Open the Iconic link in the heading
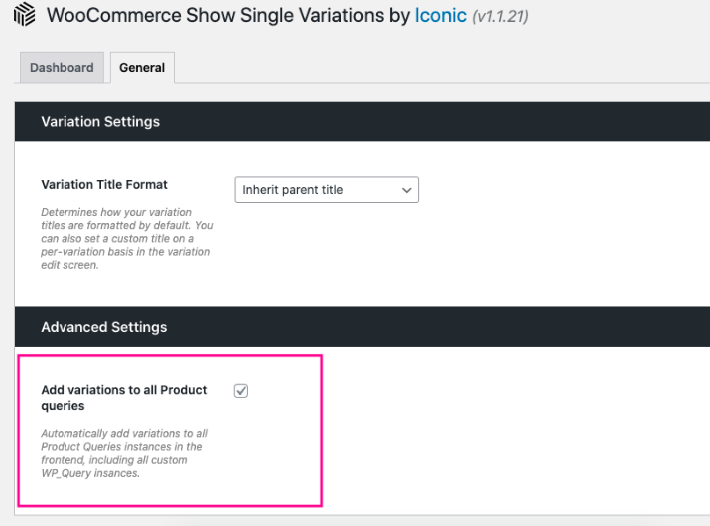Screen dimensions: 710x526 tap(440, 16)
